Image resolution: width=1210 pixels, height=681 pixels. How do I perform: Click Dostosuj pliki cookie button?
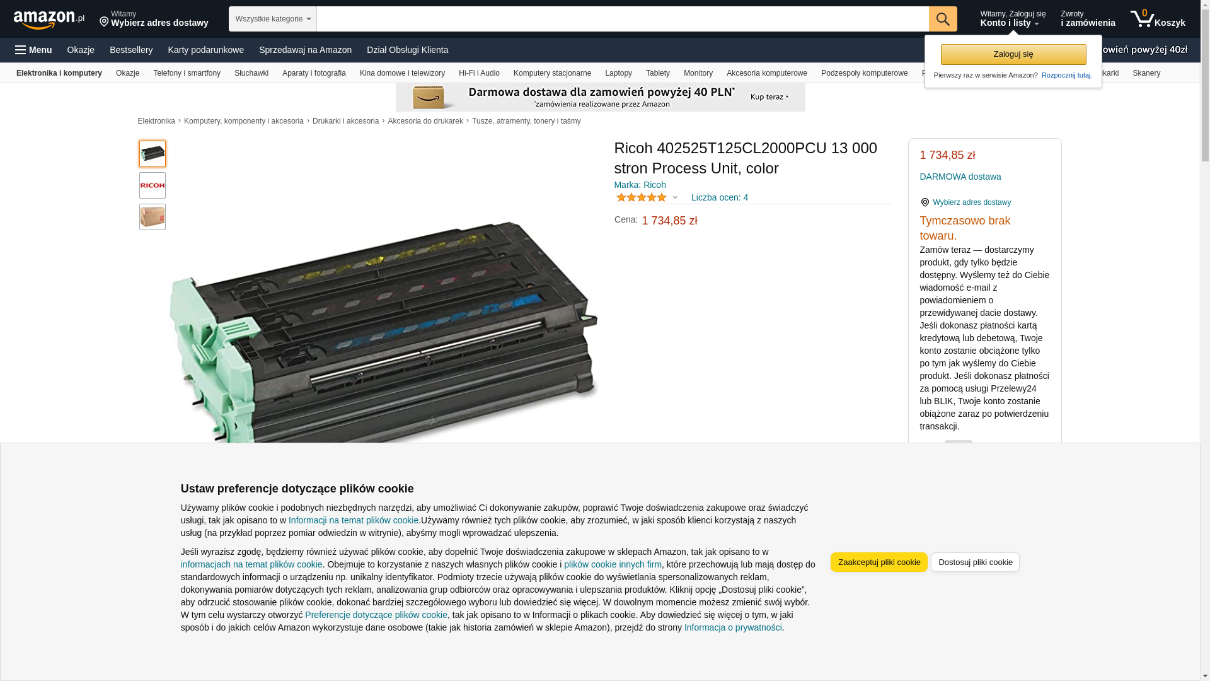975,562
